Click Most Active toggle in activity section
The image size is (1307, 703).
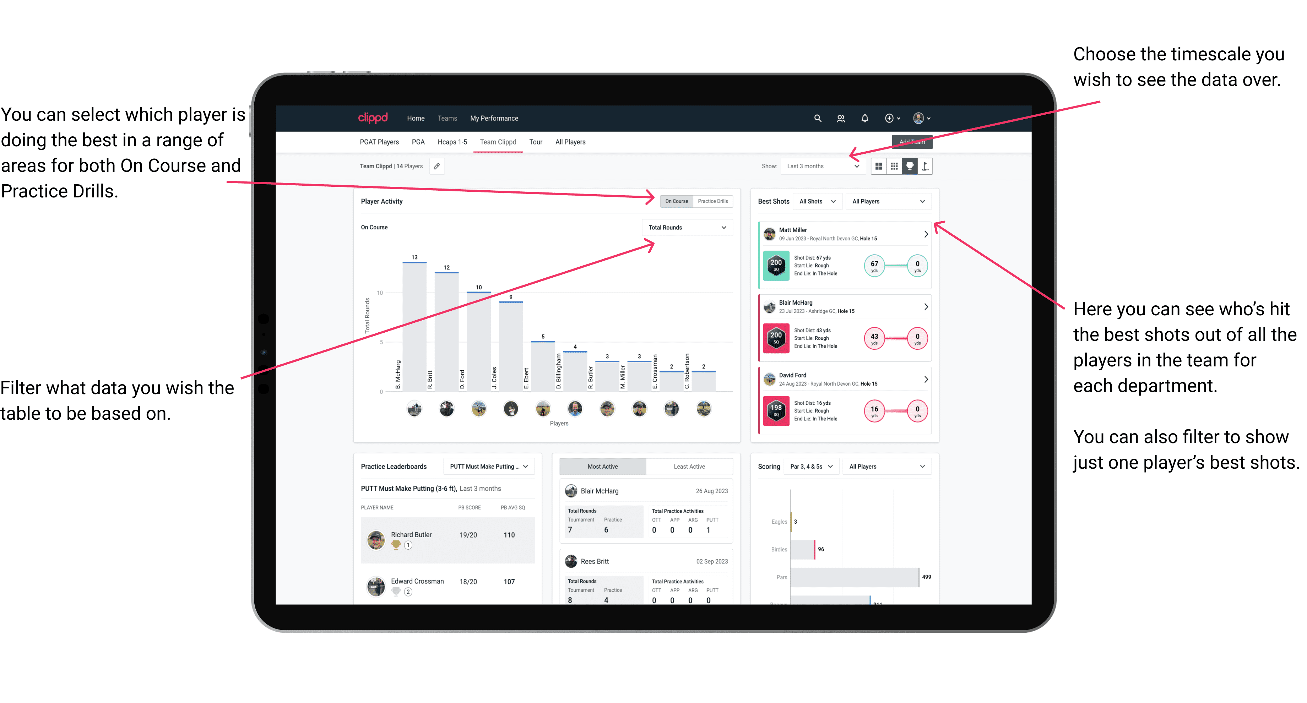[x=603, y=468]
